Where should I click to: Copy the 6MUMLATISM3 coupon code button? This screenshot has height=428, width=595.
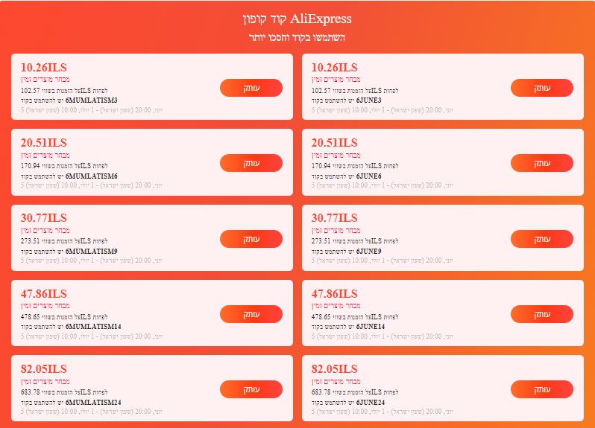tap(251, 88)
